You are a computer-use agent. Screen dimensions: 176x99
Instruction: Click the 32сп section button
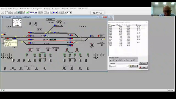pos(29,68)
